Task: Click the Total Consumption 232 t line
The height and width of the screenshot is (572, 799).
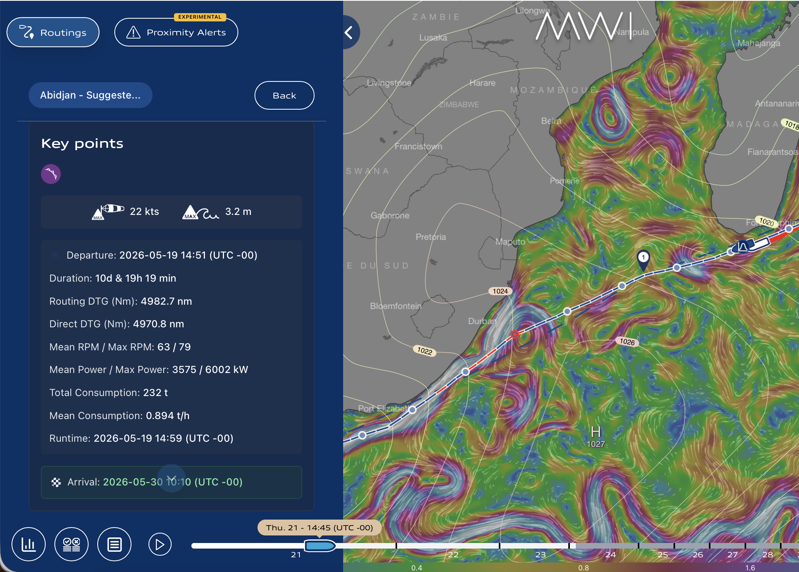Action: (x=108, y=392)
